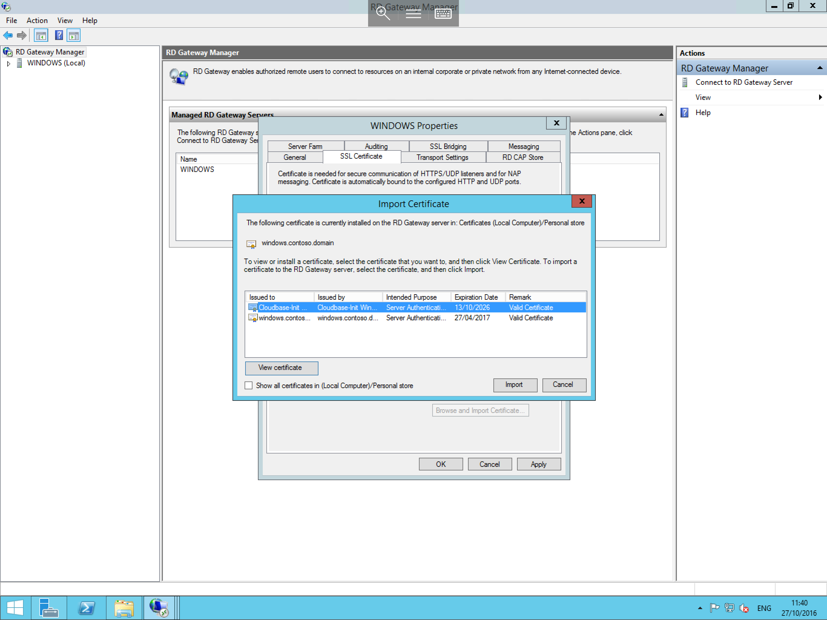
Task: Click Cancel in WINDOWS Properties dialog
Action: (490, 464)
